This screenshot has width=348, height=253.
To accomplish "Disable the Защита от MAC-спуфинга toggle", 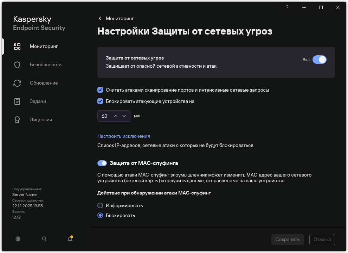I will click(102, 163).
